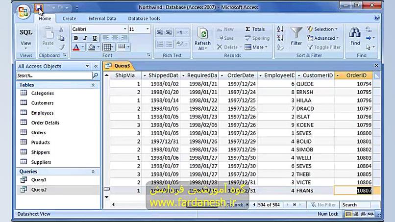
Task: Open the Calibri font name dropdown
Action: click(124, 29)
